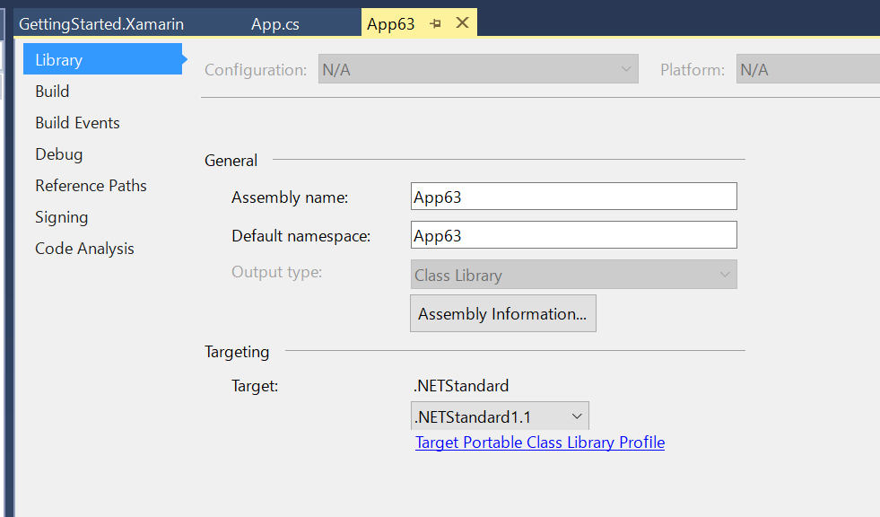This screenshot has width=880, height=517.
Task: Edit the Assembly name field
Action: (573, 197)
